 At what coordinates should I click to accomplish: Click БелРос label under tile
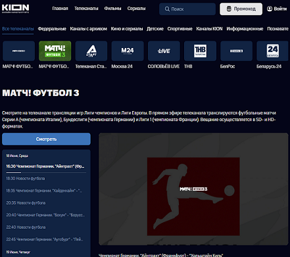click(228, 66)
